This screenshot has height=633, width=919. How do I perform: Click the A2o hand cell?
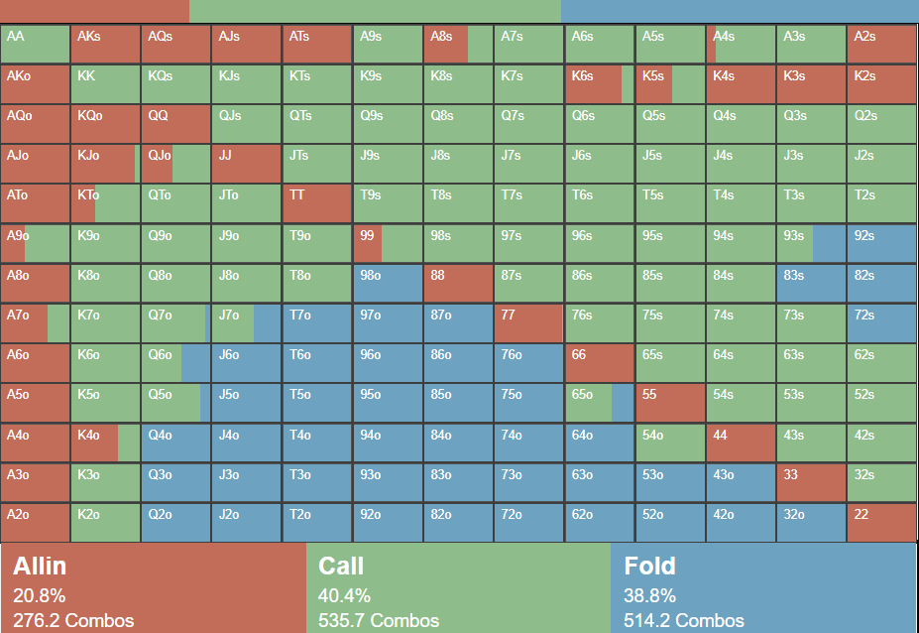coord(35,523)
